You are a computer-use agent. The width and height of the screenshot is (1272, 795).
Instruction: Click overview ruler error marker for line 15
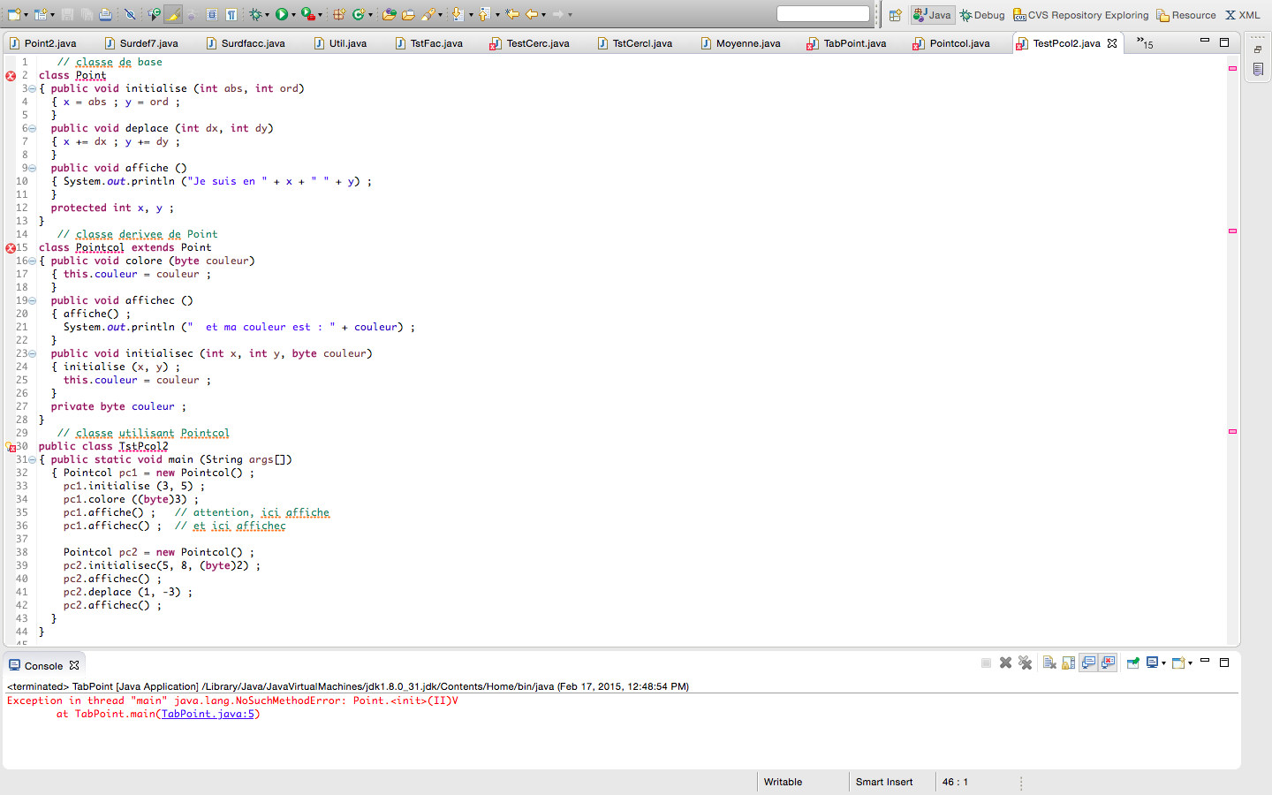[1232, 231]
